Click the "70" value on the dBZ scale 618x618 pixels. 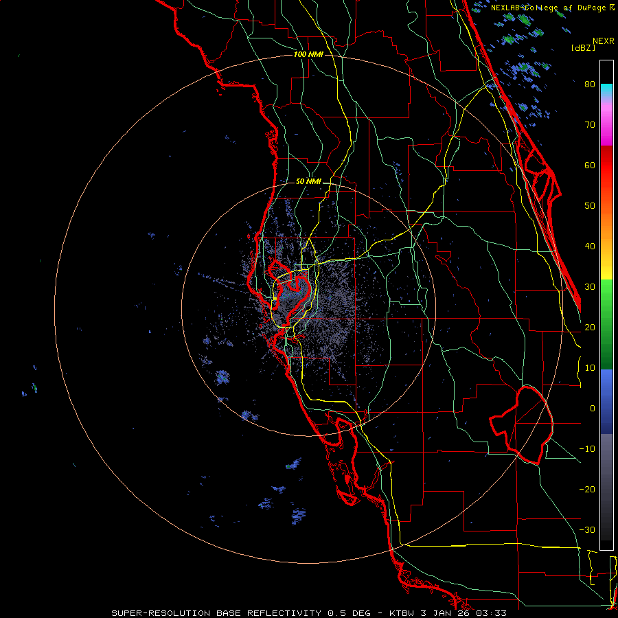590,125
